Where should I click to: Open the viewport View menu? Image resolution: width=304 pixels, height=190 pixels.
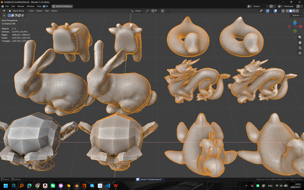[x=31, y=11]
